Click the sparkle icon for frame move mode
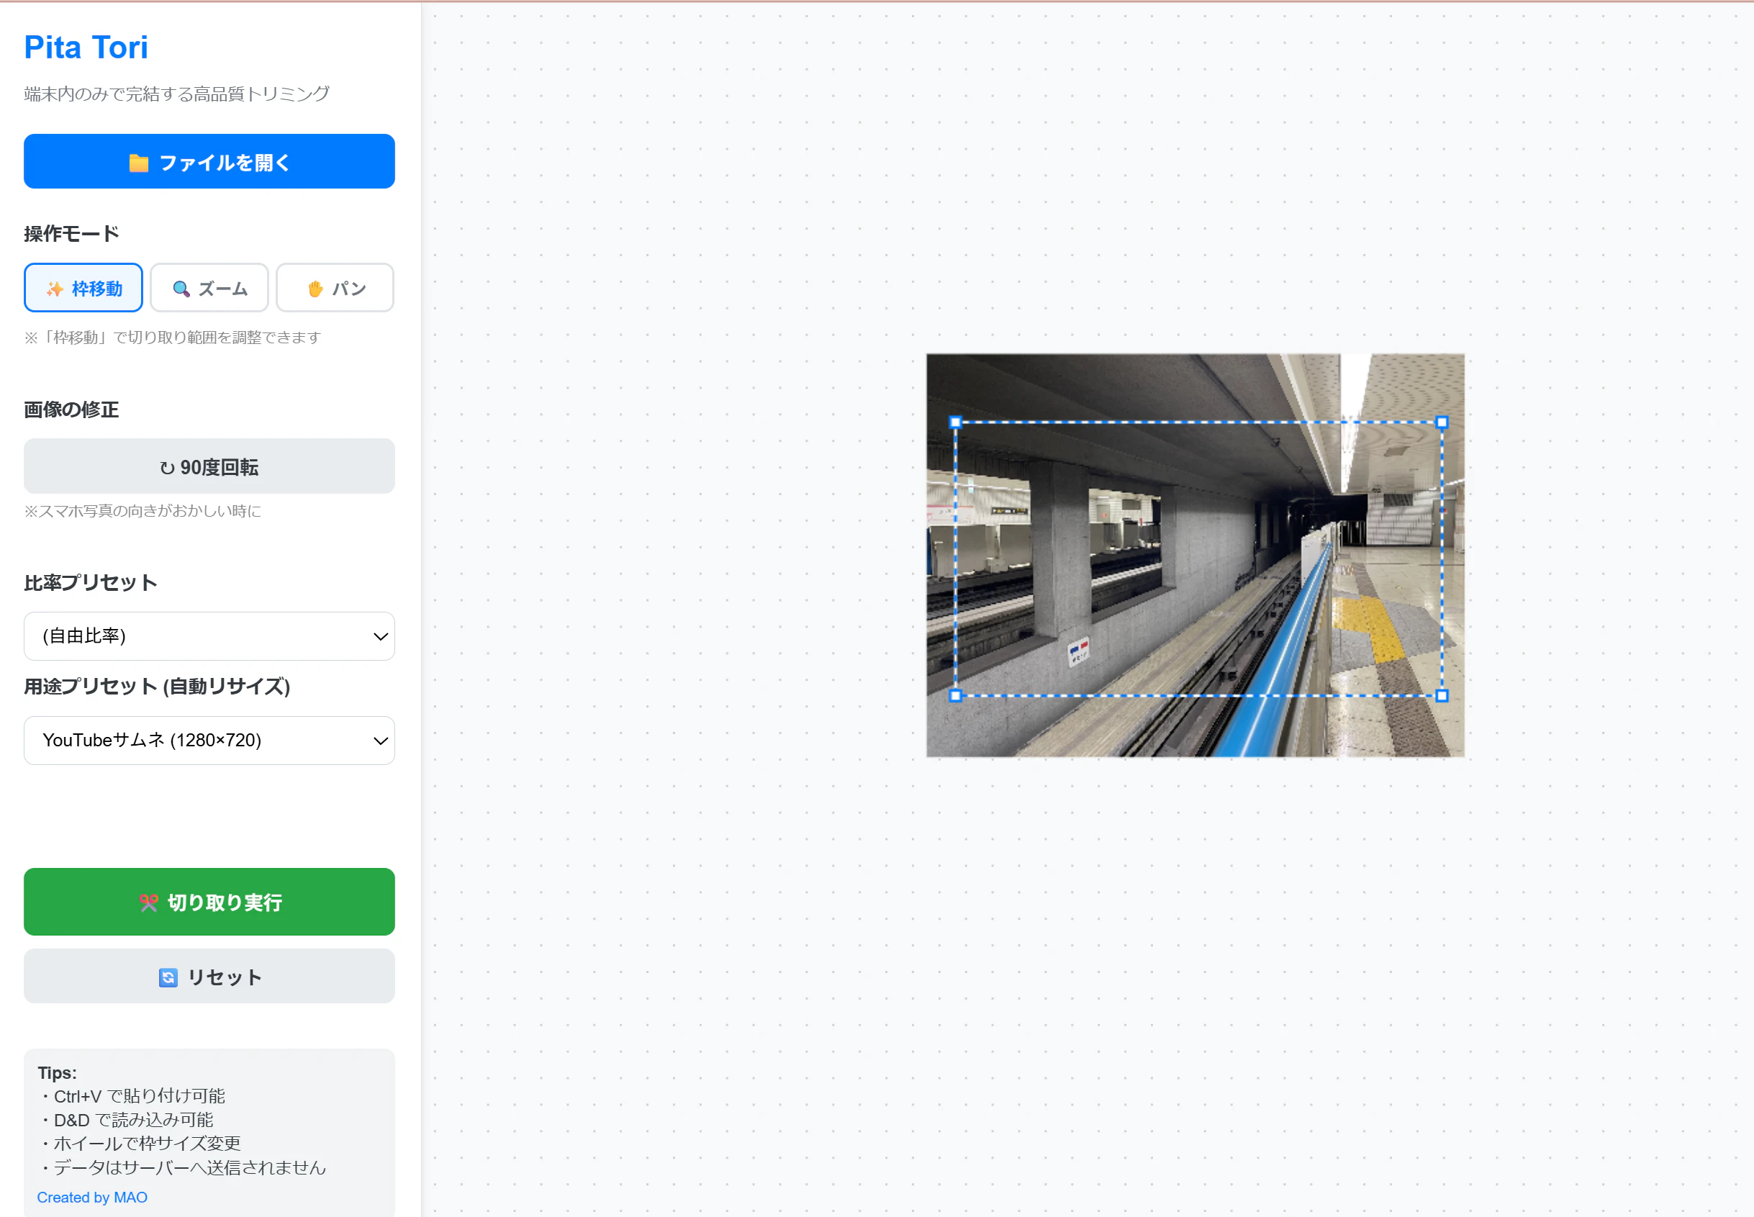This screenshot has width=1754, height=1217. [55, 288]
